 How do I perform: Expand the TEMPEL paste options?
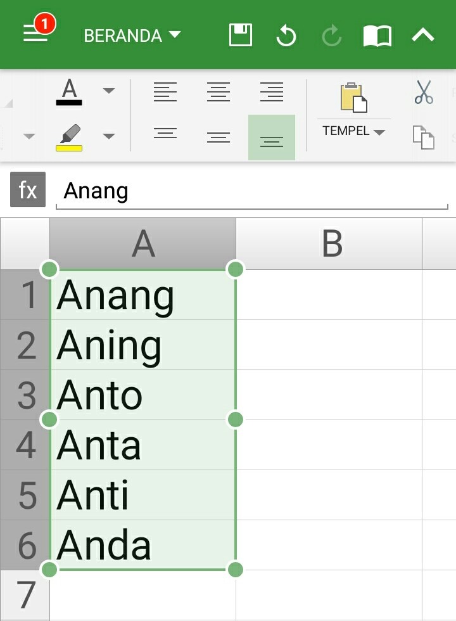click(x=353, y=131)
